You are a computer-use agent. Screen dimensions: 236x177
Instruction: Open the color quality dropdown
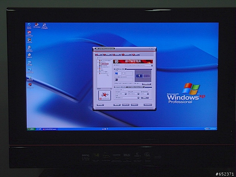point(133,94)
